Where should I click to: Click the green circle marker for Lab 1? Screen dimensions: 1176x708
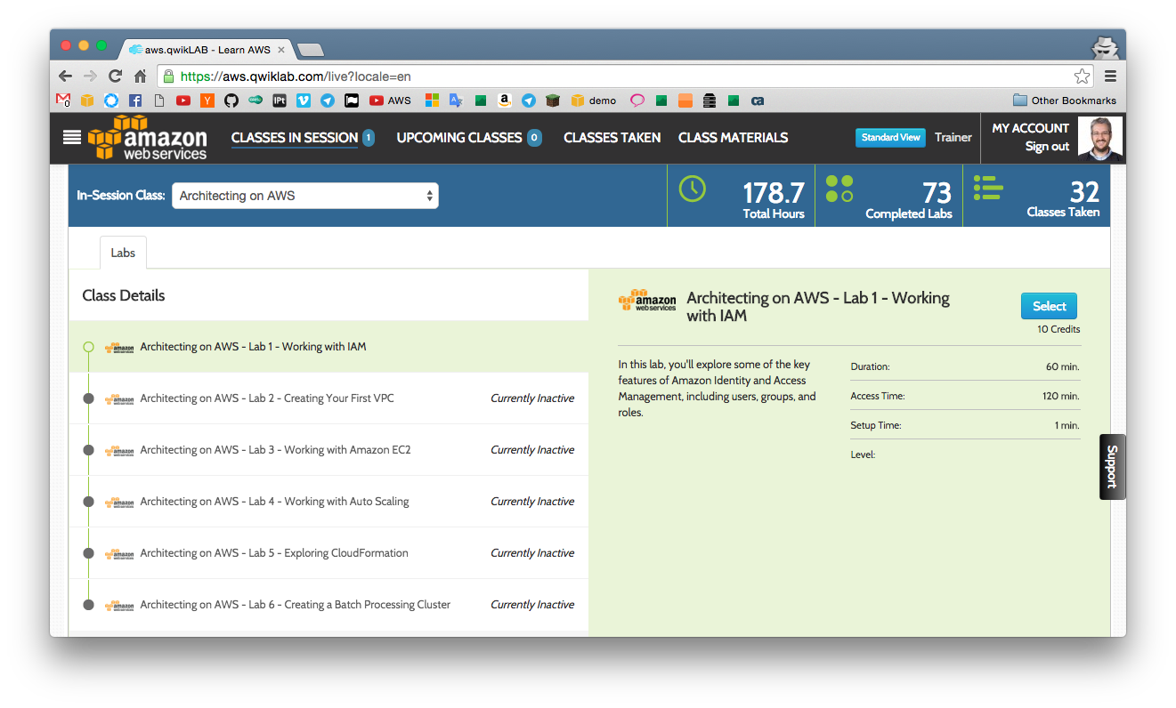tap(88, 347)
